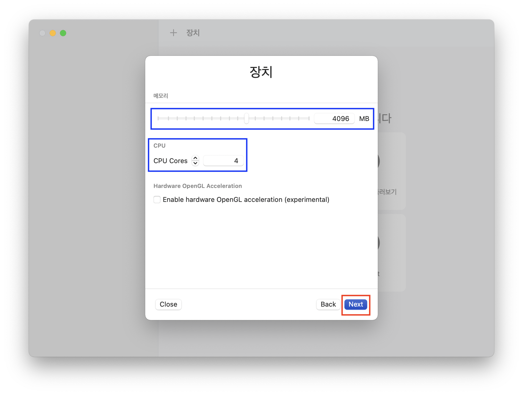Viewport: 523px width, 395px height.
Task: Click the Close button in dialog
Action: click(x=168, y=304)
